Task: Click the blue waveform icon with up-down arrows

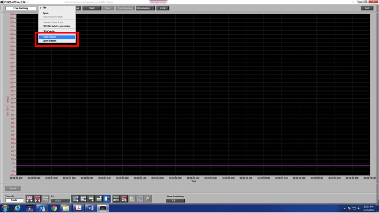Action: pos(76,199)
